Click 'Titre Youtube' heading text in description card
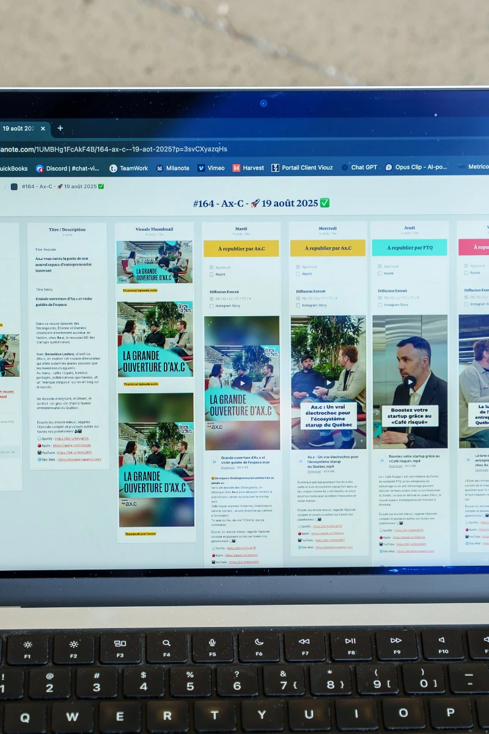The image size is (489, 734). (45, 250)
